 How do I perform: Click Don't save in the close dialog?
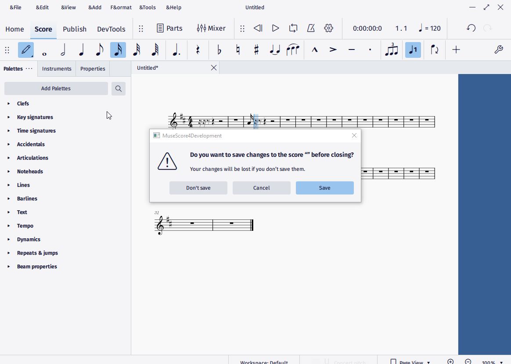click(x=198, y=187)
